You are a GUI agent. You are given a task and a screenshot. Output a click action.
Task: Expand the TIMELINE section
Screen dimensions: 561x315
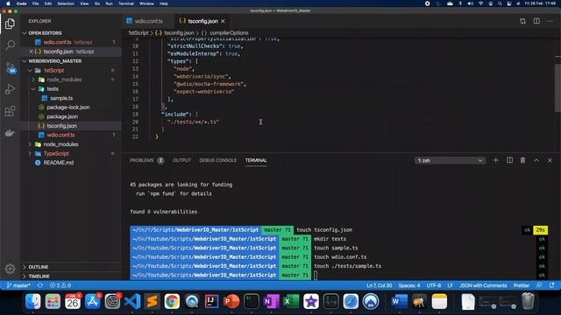point(39,276)
